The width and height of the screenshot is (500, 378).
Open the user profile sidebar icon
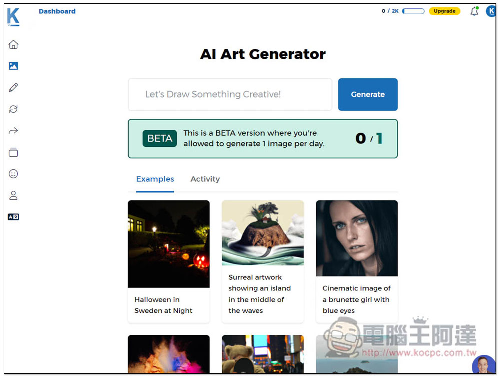13,195
